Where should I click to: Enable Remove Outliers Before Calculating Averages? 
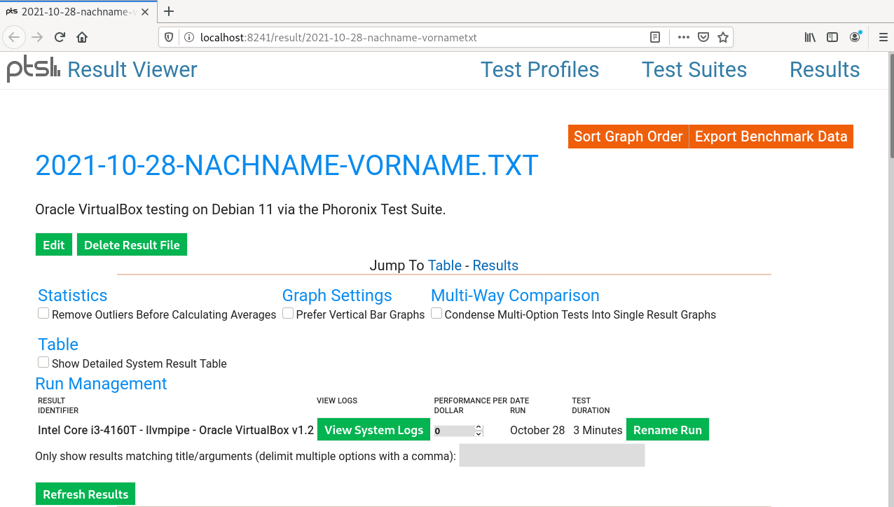[x=43, y=314]
